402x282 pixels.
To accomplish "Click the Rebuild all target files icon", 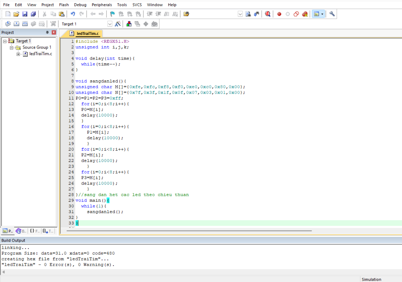I will (x=25, y=24).
